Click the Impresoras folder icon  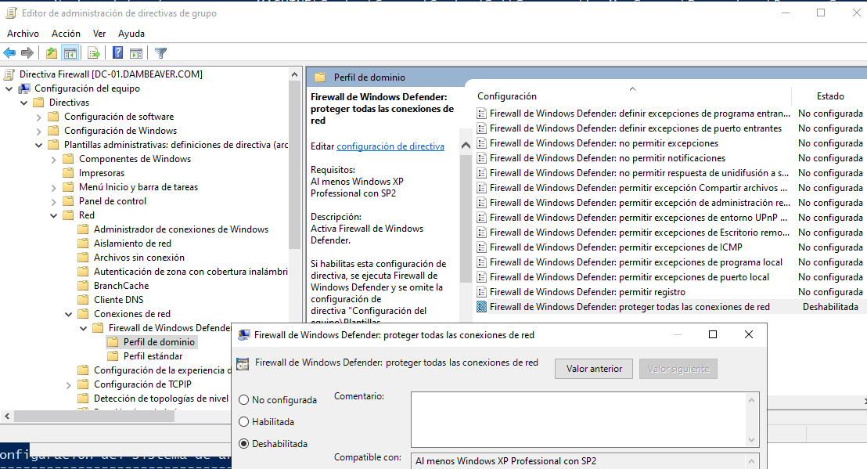(69, 173)
